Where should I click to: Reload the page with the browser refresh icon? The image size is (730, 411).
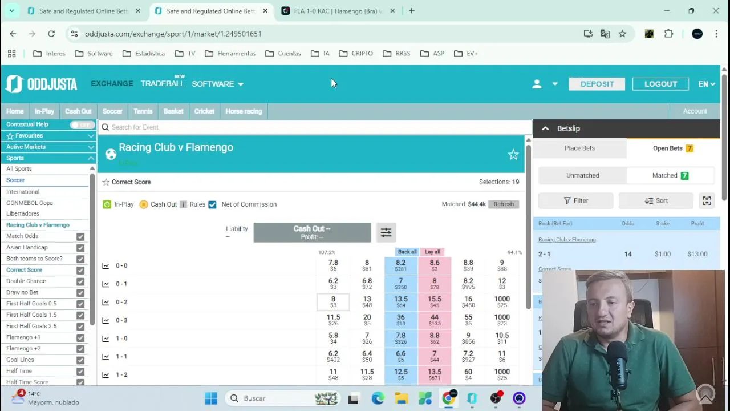51,34
